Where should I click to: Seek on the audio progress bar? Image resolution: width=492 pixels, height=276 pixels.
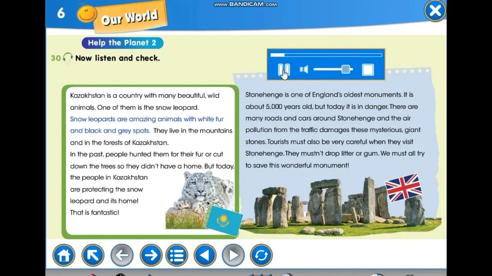pyautogui.click(x=326, y=55)
